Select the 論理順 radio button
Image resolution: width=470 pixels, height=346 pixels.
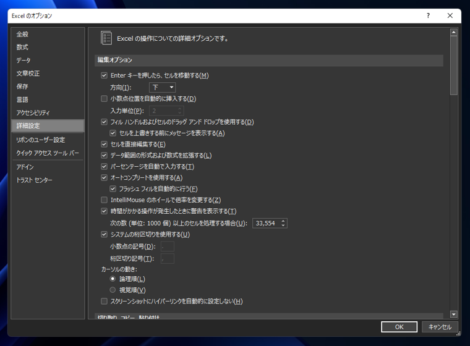click(x=113, y=279)
